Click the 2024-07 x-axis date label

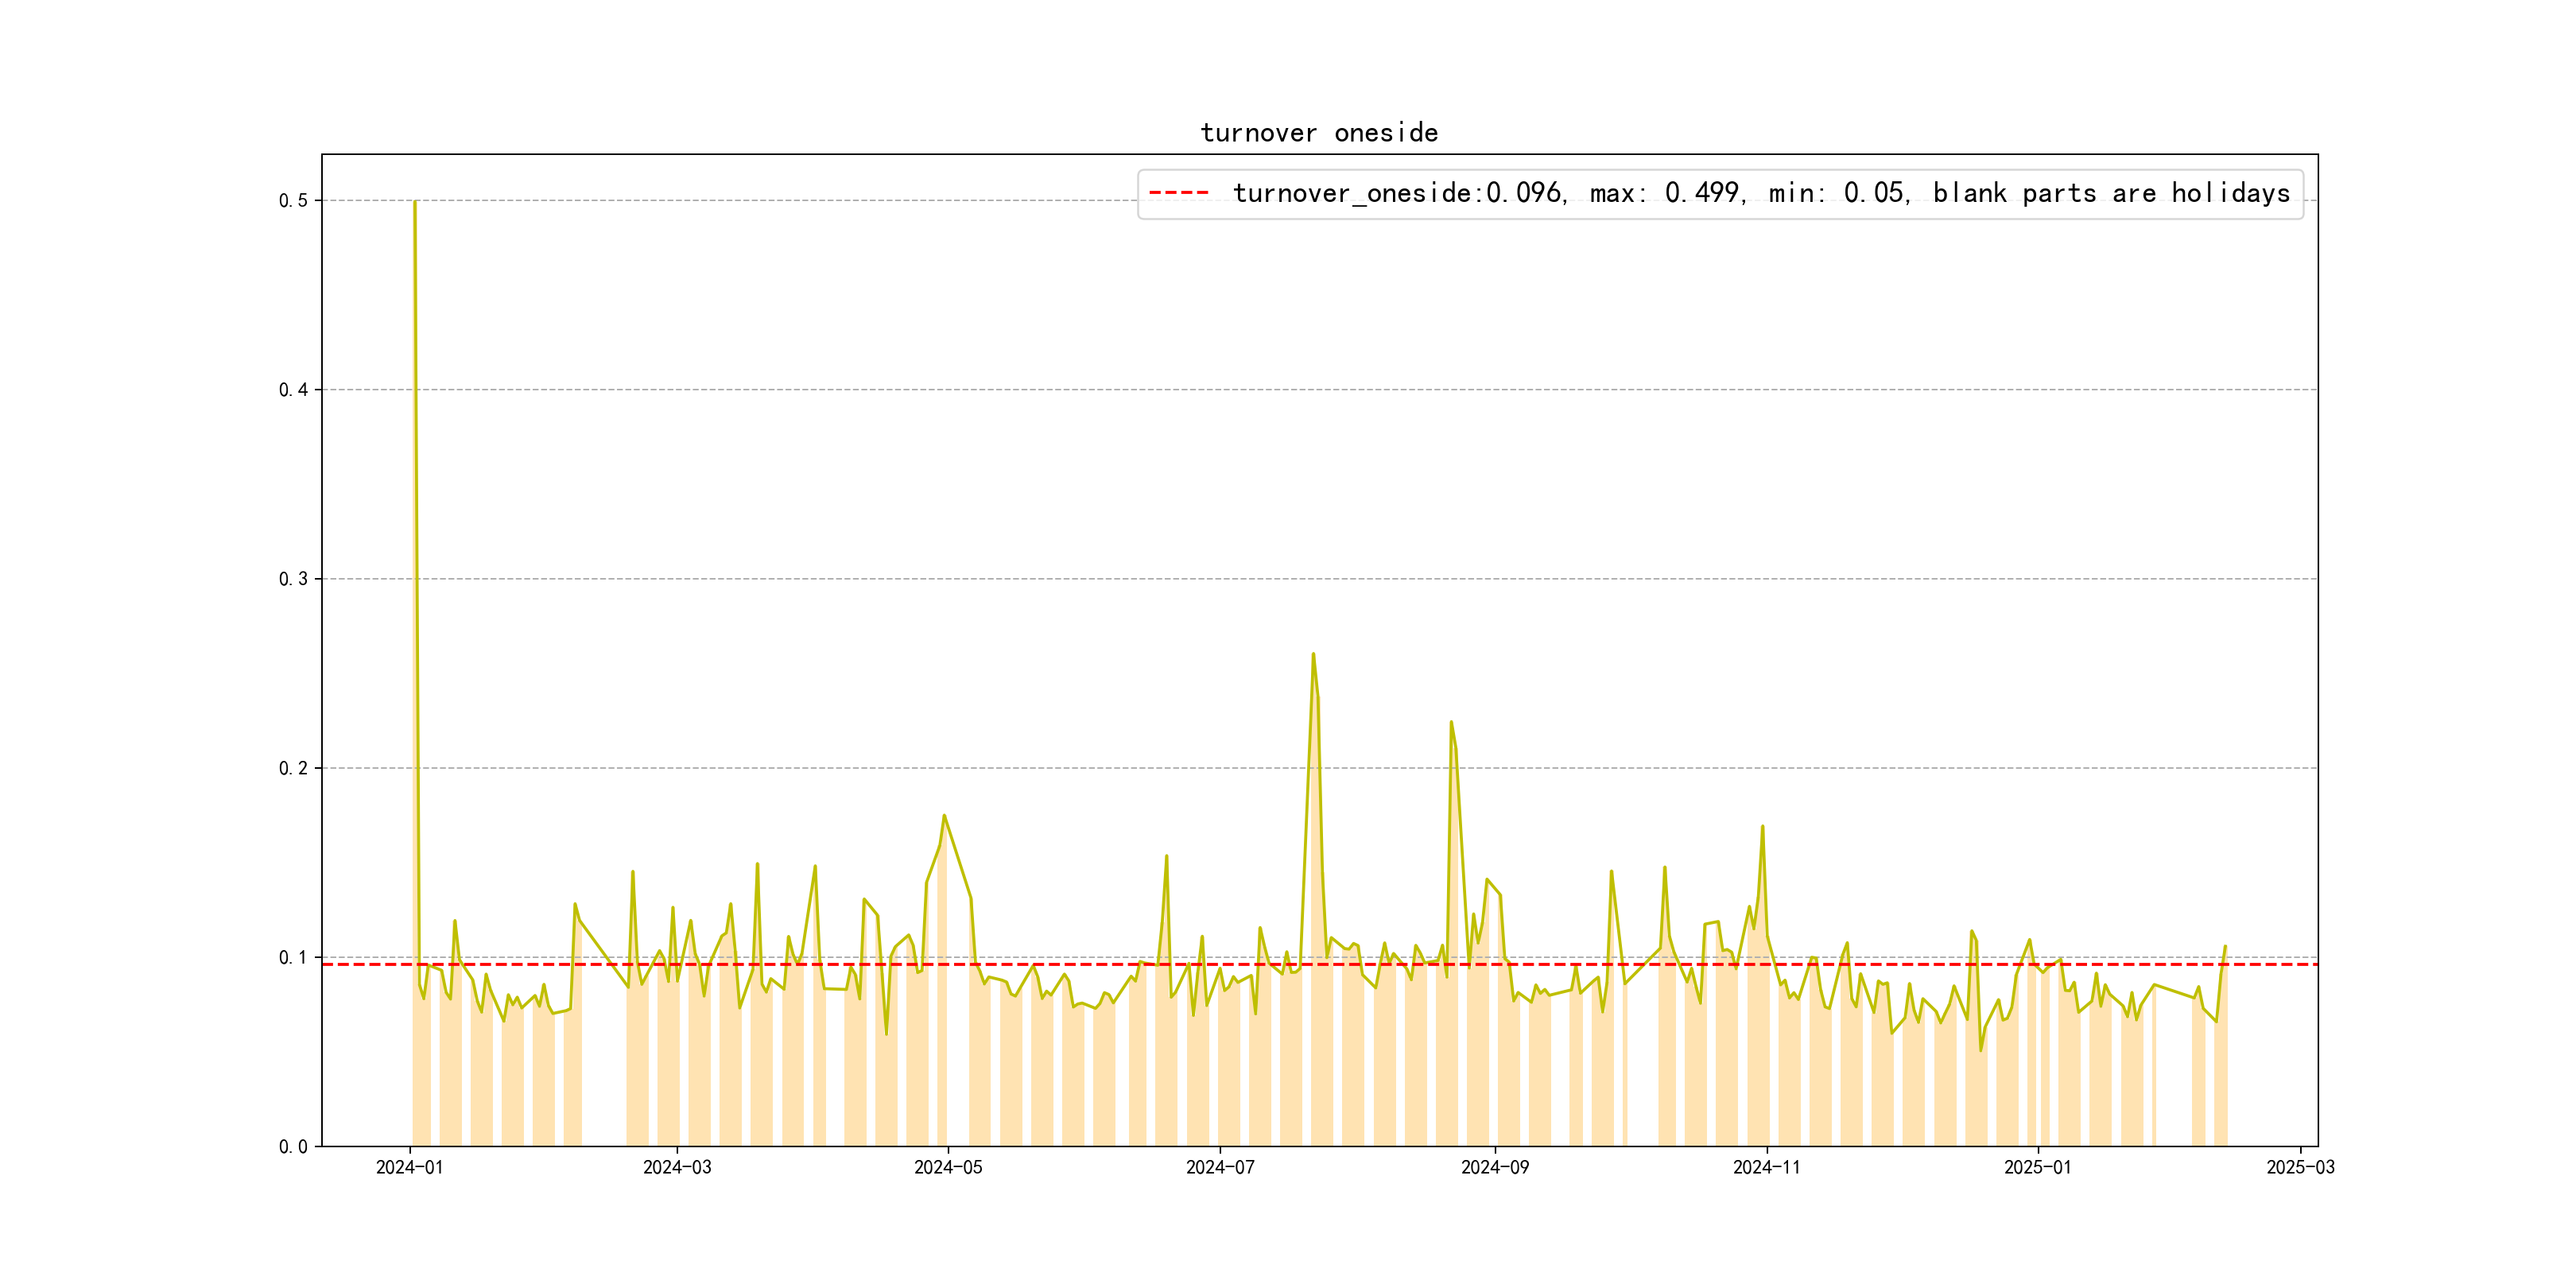[x=1219, y=1168]
